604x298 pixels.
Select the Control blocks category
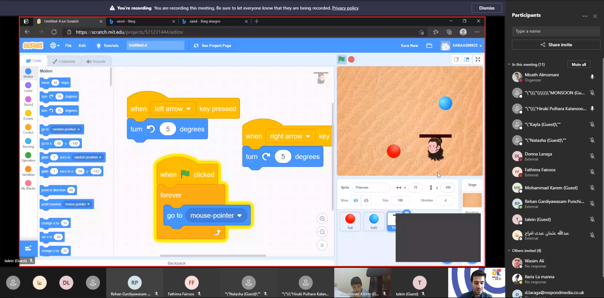pos(28,129)
